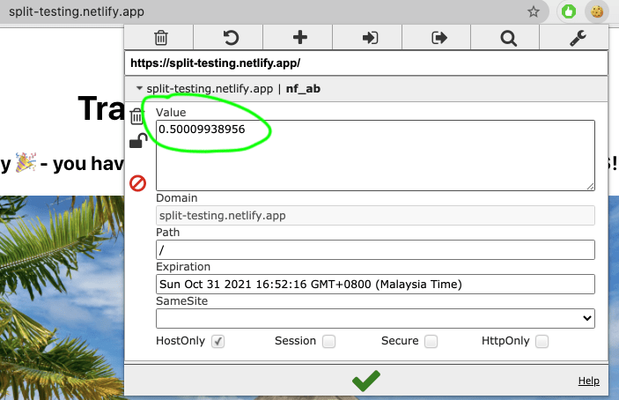Bookmark page with the star icon

[533, 12]
